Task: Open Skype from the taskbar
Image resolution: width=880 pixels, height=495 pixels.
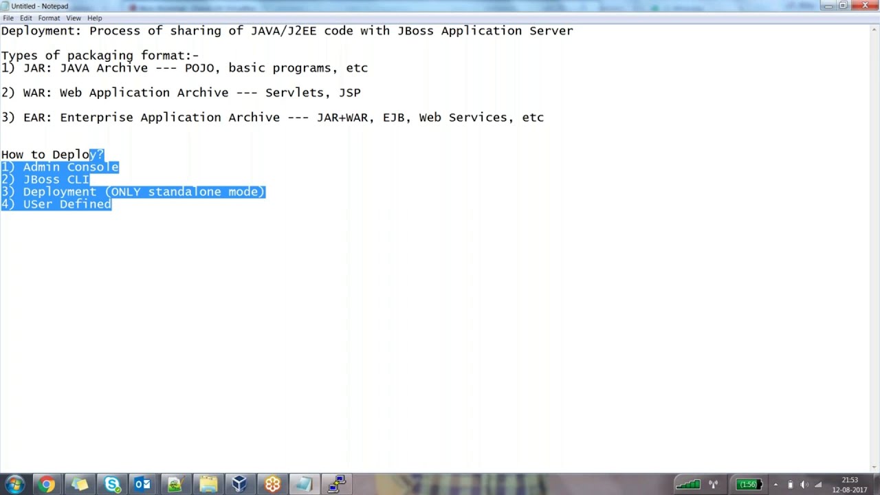Action: 111,485
